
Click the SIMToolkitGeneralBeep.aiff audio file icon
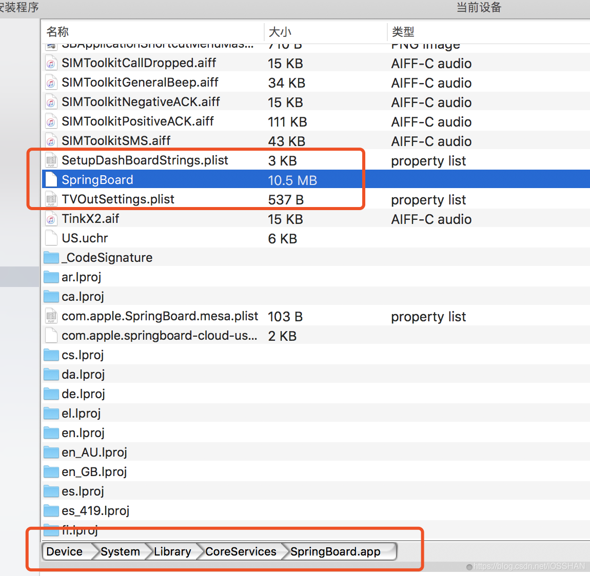[x=51, y=83]
